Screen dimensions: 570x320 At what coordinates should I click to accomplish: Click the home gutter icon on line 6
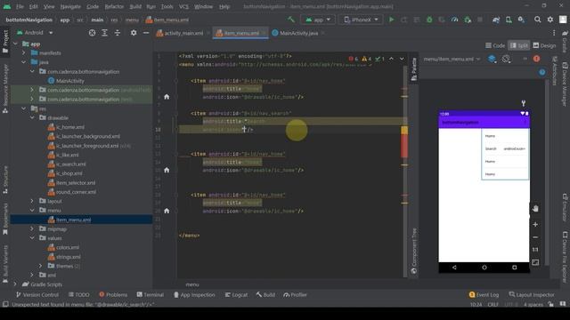167,97
